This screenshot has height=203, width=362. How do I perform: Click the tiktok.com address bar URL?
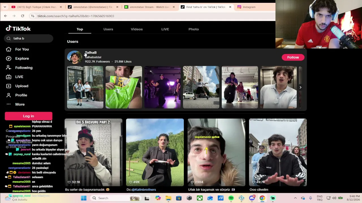(76, 16)
